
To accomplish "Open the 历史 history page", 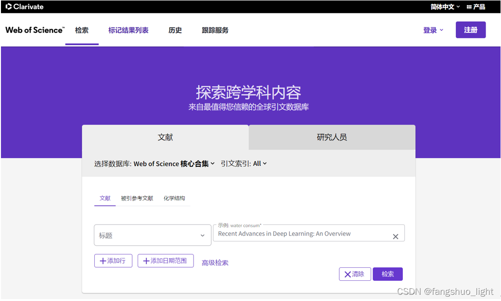I will (x=175, y=30).
